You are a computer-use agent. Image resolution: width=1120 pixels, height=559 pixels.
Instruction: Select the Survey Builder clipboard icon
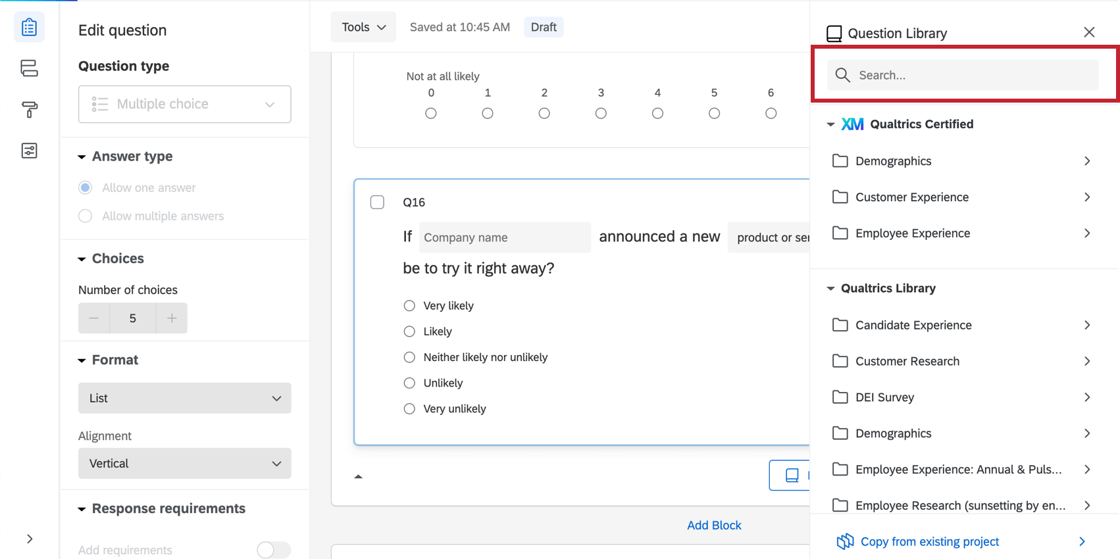[29, 27]
